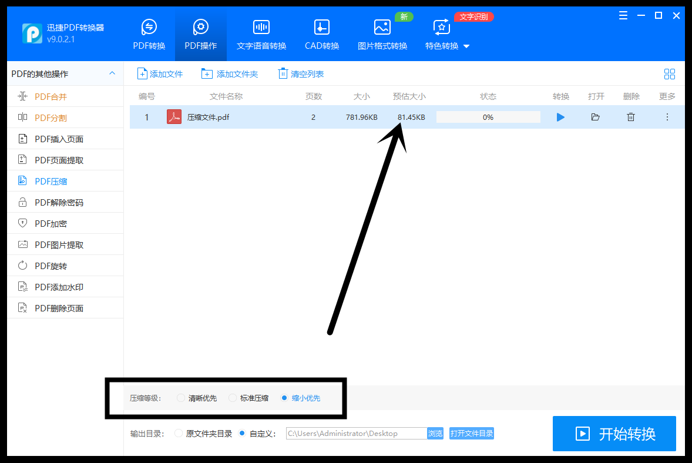Select 缩小优先 compression level
The width and height of the screenshot is (692, 463).
pos(300,398)
